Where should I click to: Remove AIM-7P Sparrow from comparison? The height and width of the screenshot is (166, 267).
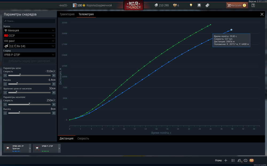[30, 148]
